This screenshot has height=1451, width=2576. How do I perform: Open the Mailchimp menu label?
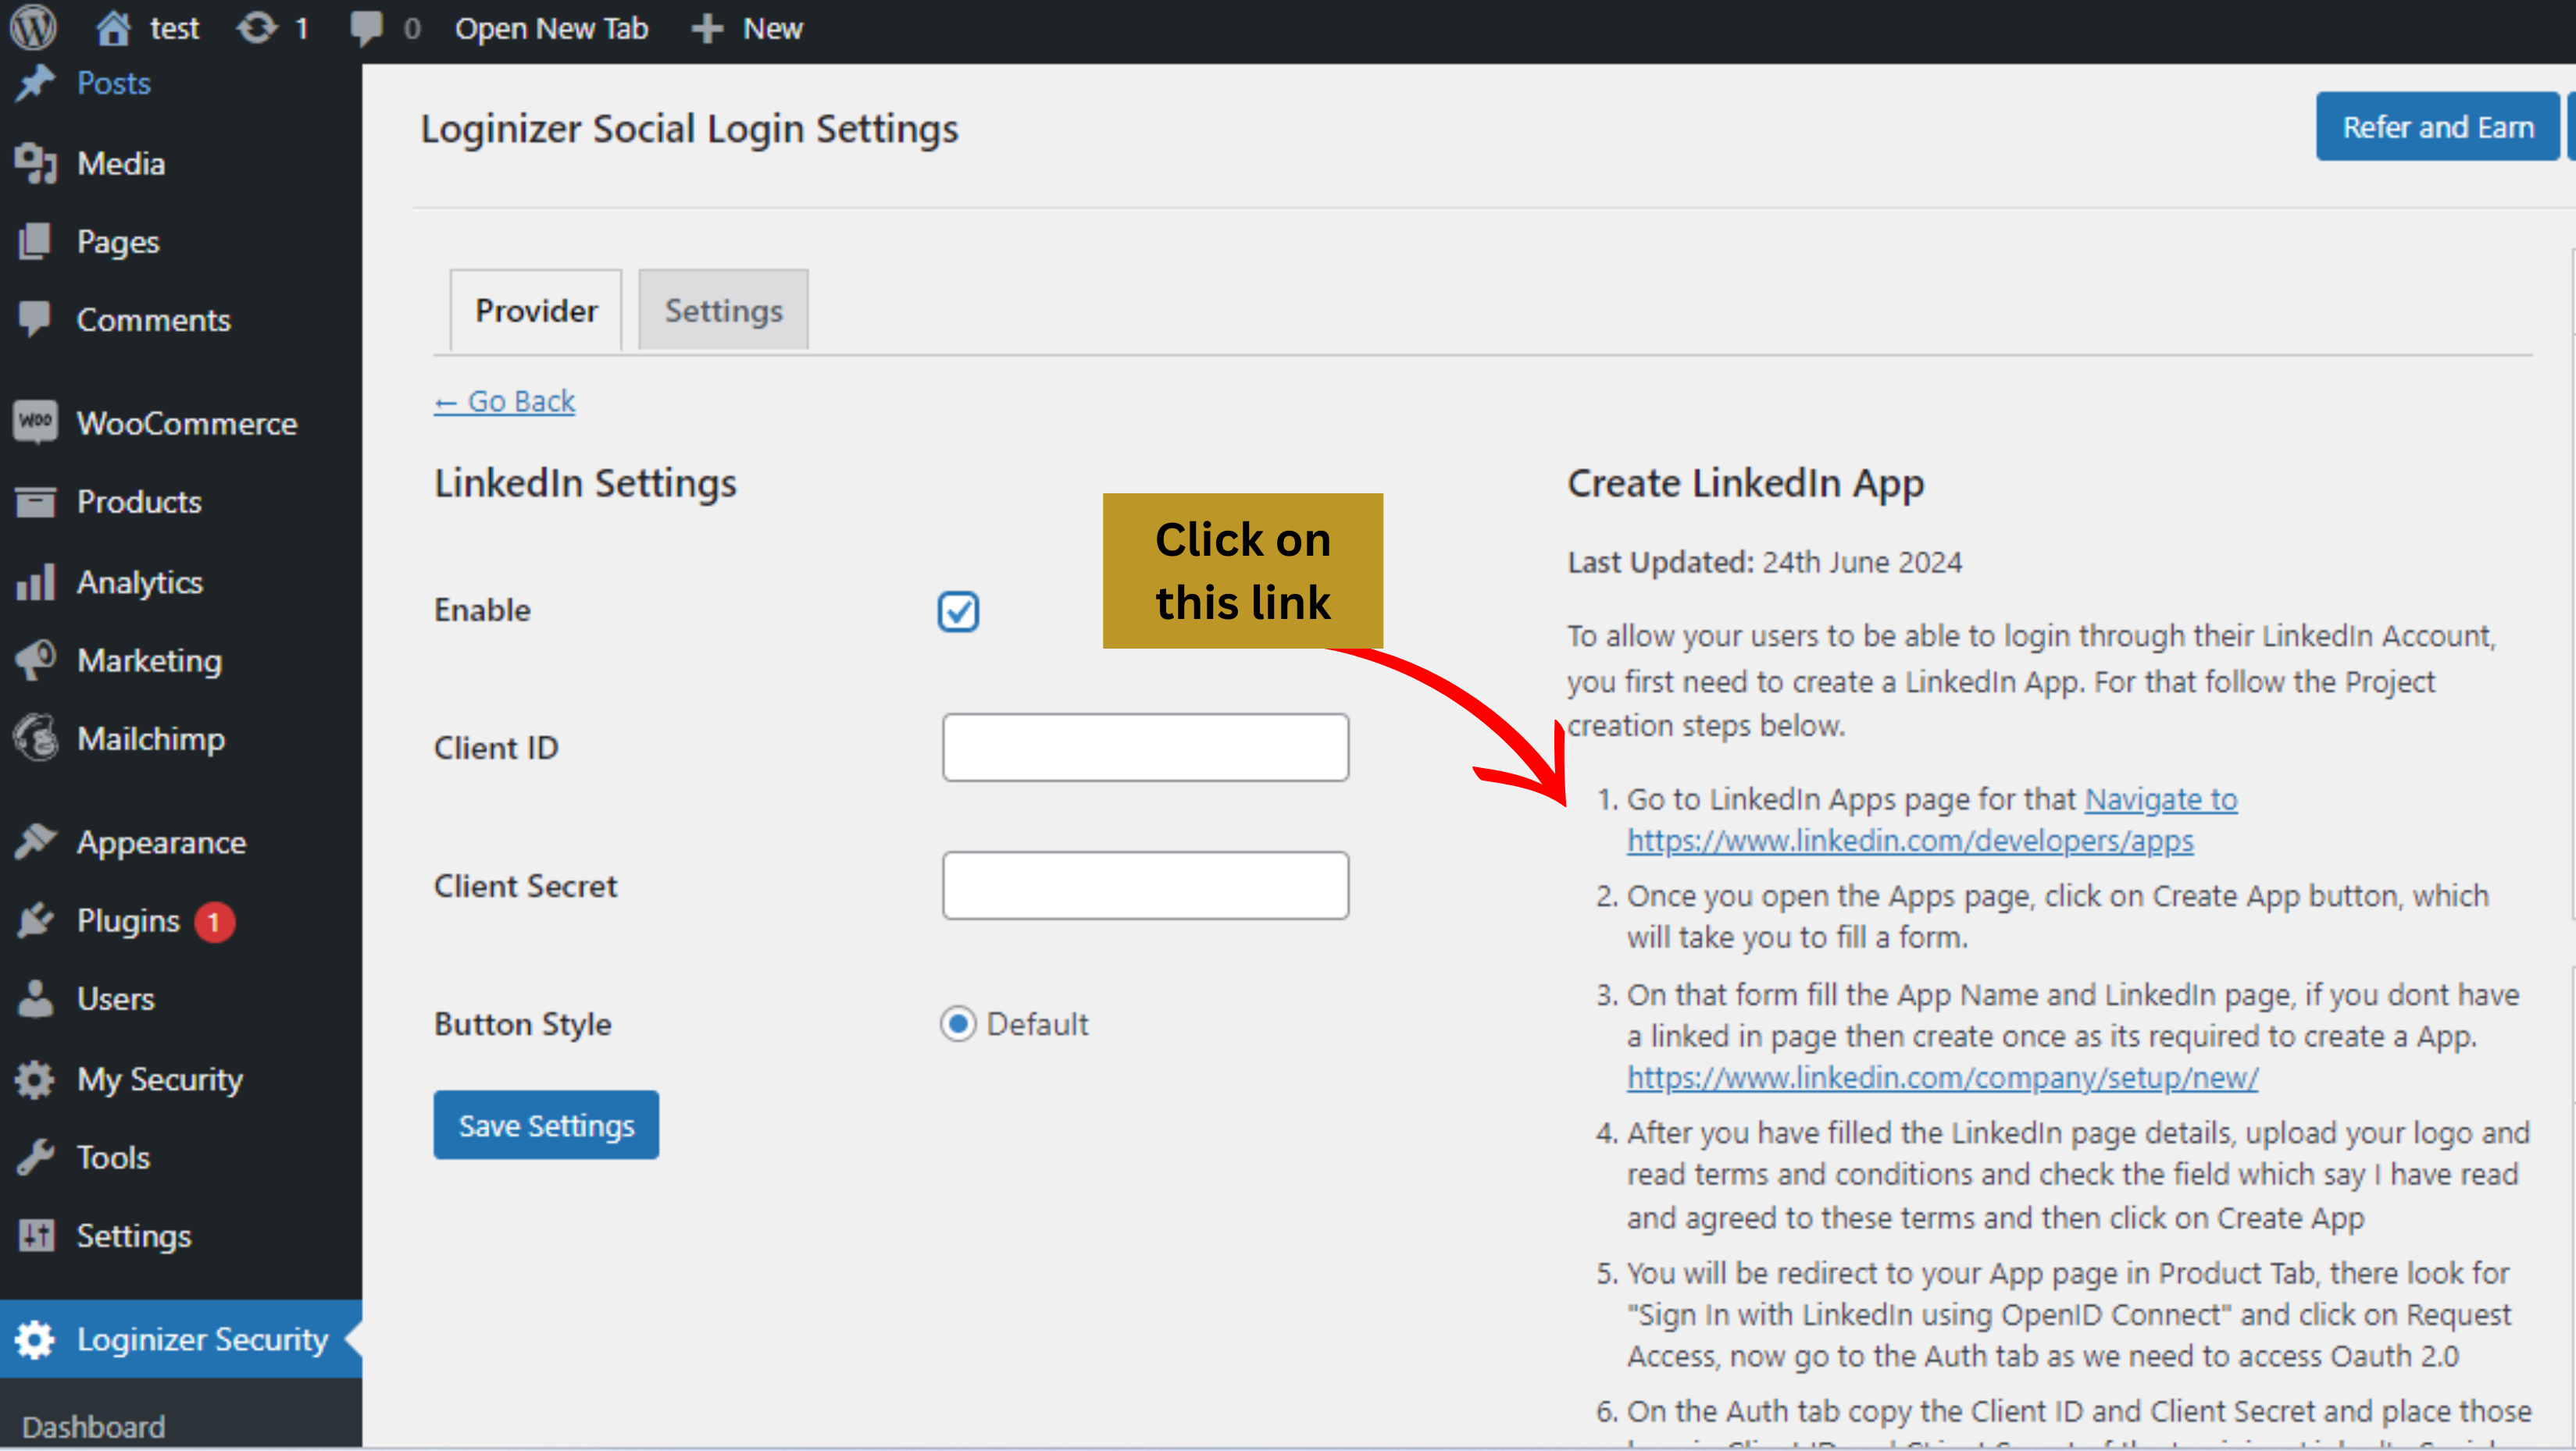(x=151, y=738)
